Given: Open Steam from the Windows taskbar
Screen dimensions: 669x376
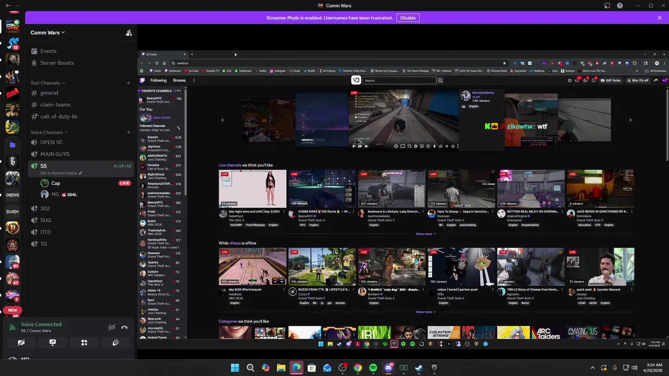Looking at the screenshot, I should (419, 368).
